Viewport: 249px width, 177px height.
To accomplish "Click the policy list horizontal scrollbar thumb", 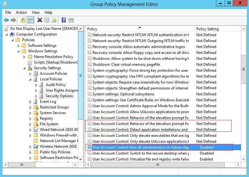I will point(157,165).
